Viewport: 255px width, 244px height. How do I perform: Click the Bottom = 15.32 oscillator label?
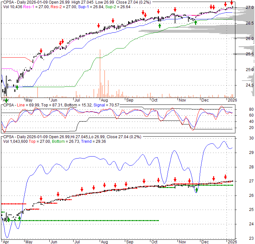pyautogui.click(x=78, y=105)
